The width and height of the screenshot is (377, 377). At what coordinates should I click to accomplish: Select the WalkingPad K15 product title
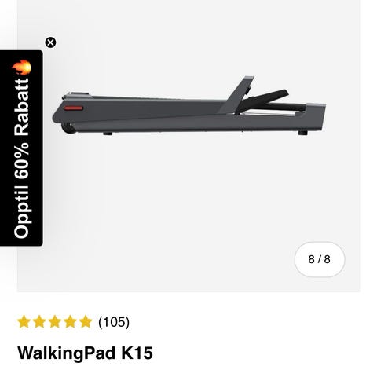tap(85, 353)
